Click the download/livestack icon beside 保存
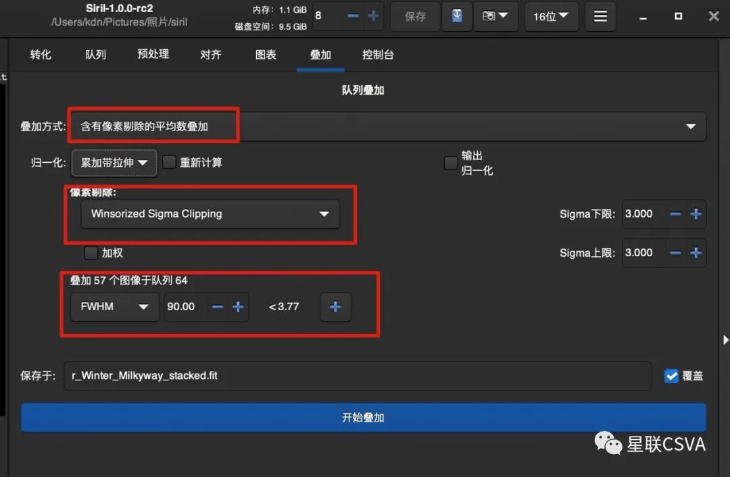 [457, 16]
